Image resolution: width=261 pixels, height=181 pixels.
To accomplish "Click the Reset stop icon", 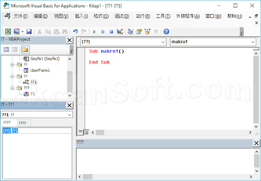I will click(111, 31).
